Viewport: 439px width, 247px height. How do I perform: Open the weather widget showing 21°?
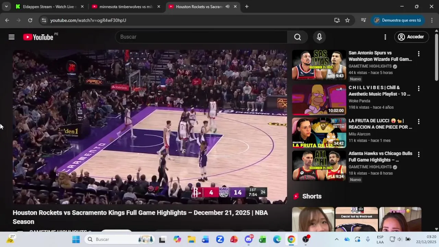[x=11, y=239]
